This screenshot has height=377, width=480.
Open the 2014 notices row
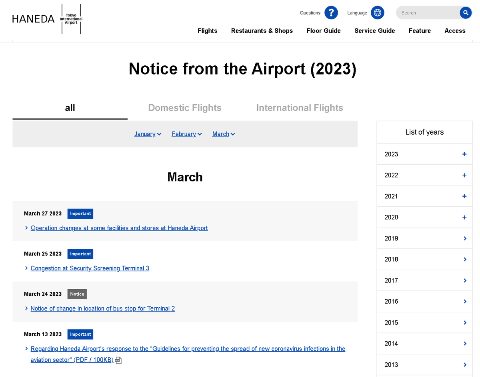tap(424, 343)
